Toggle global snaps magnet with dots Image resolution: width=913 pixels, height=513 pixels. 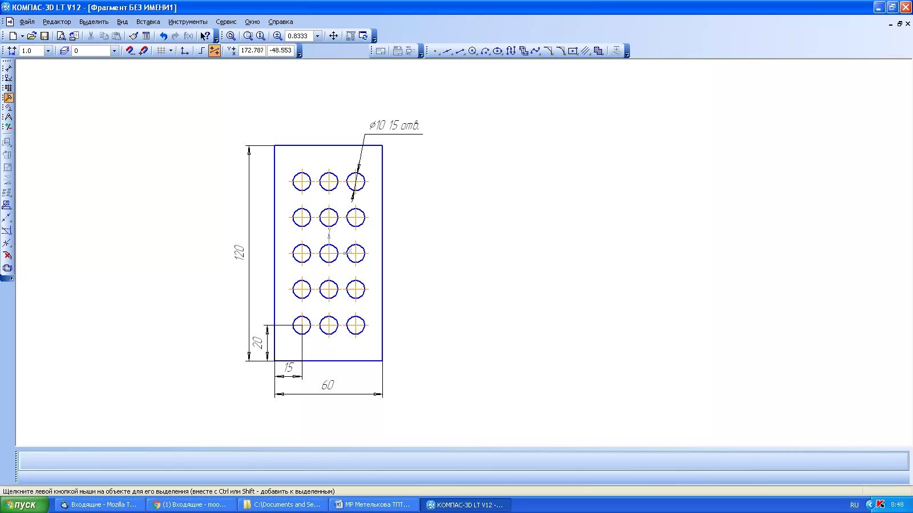tap(130, 51)
